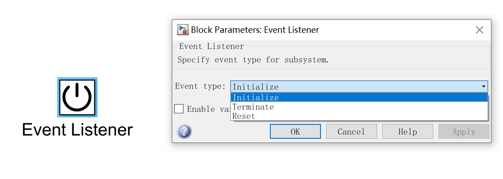Click the 'Enable va' checkbox label text

click(x=209, y=109)
